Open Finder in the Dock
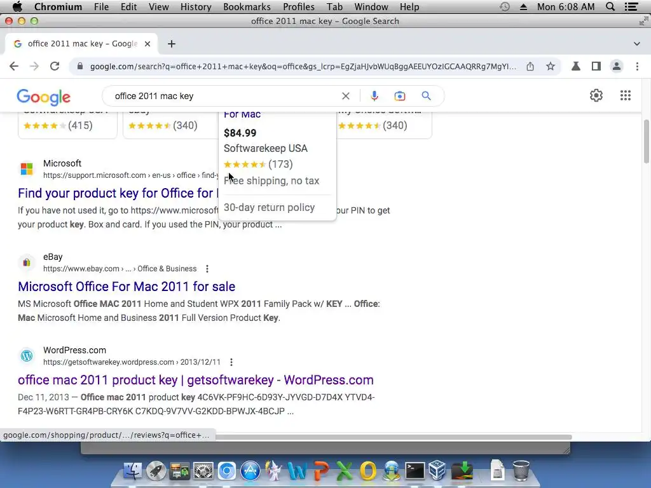 132,471
